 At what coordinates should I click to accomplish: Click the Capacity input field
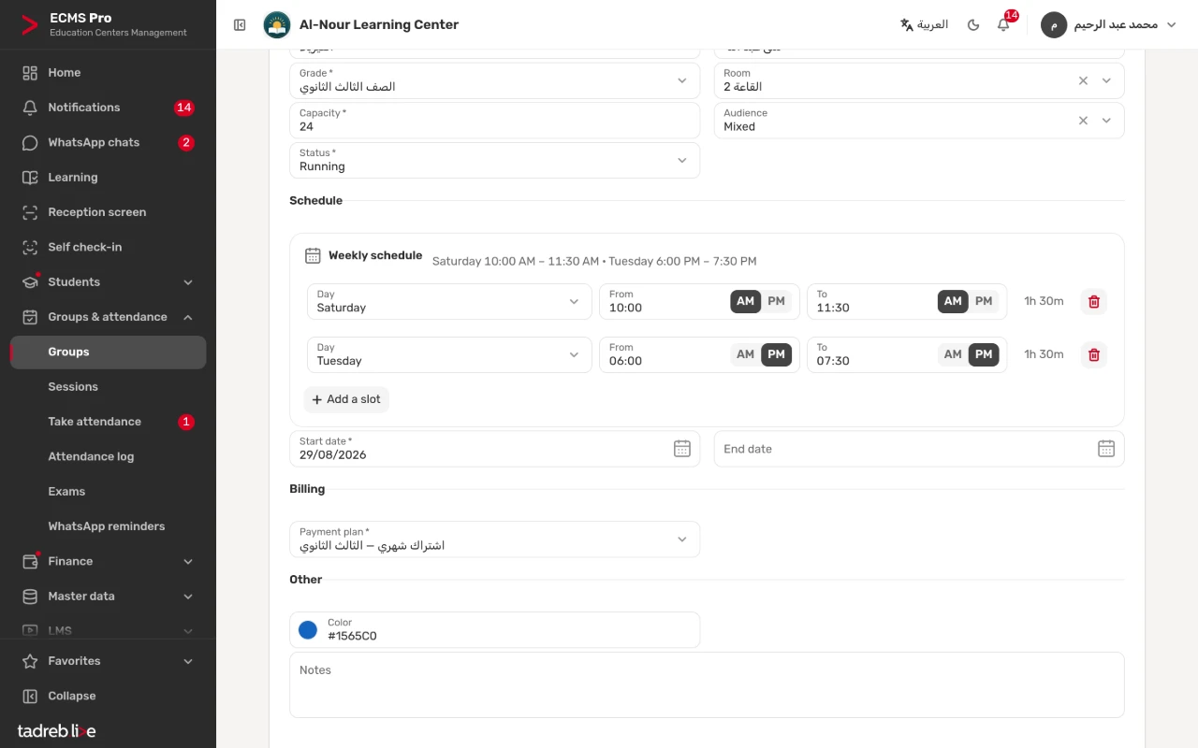495,121
